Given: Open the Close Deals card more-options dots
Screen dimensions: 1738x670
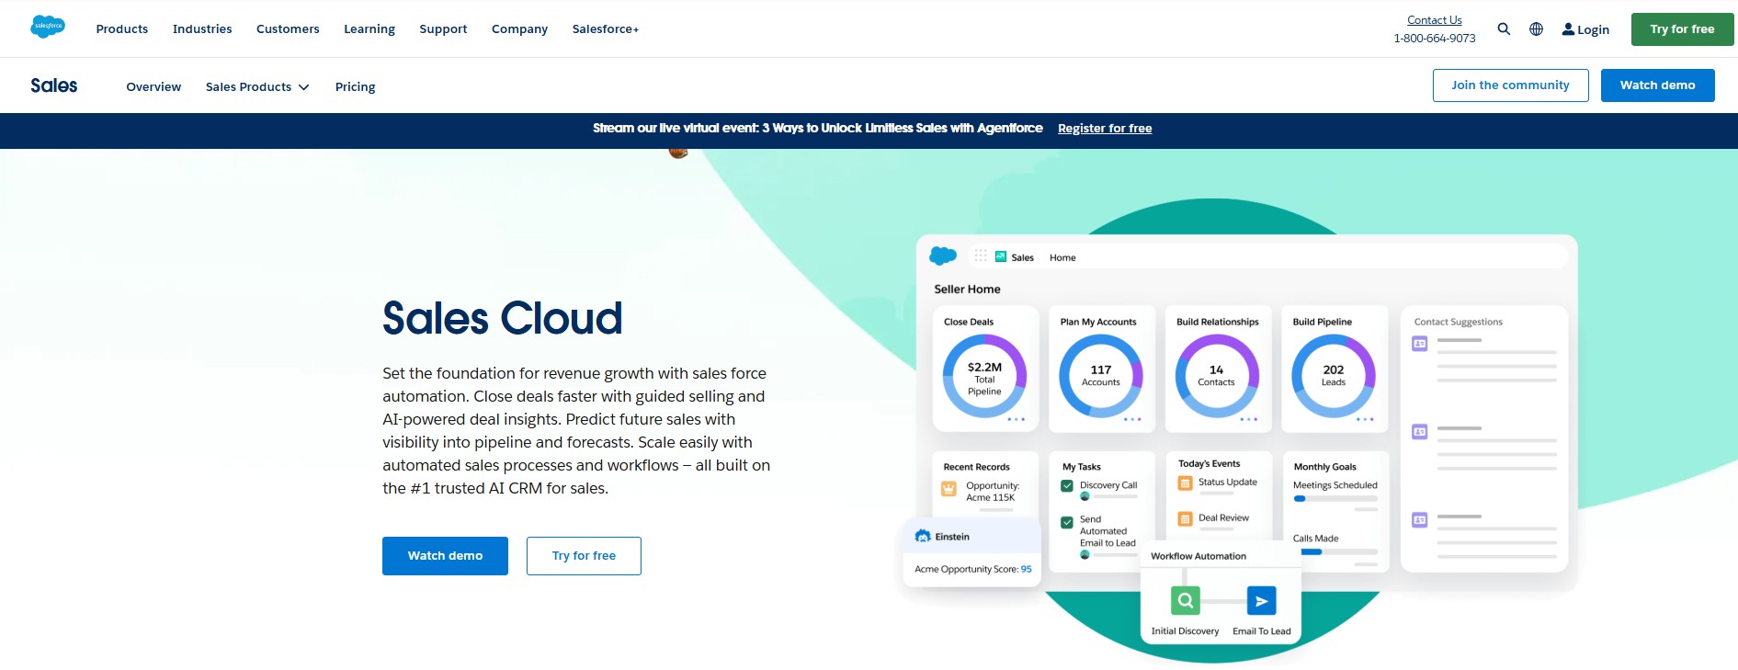Looking at the screenshot, I should pyautogui.click(x=1016, y=419).
